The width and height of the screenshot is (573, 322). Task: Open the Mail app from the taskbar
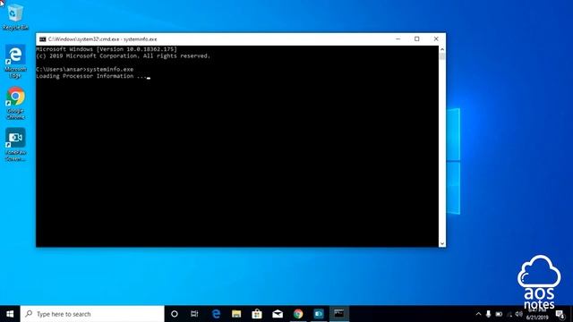pos(278,314)
